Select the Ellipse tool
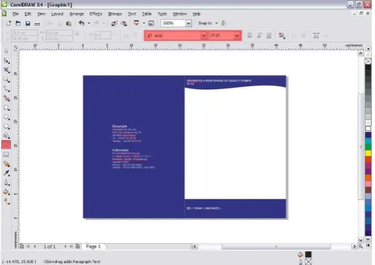The image size is (375, 265). point(6,117)
